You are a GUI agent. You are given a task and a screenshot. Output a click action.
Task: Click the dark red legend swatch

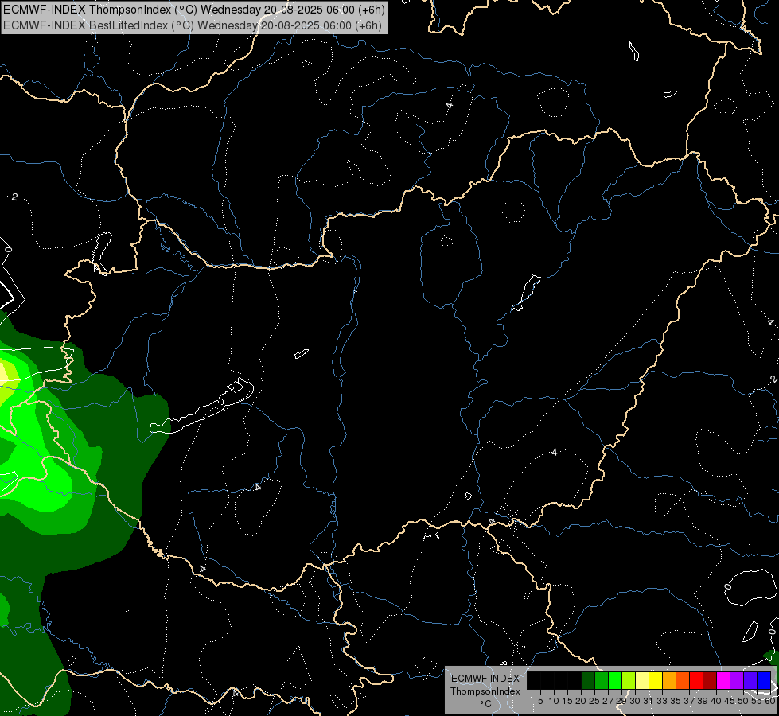[710, 680]
